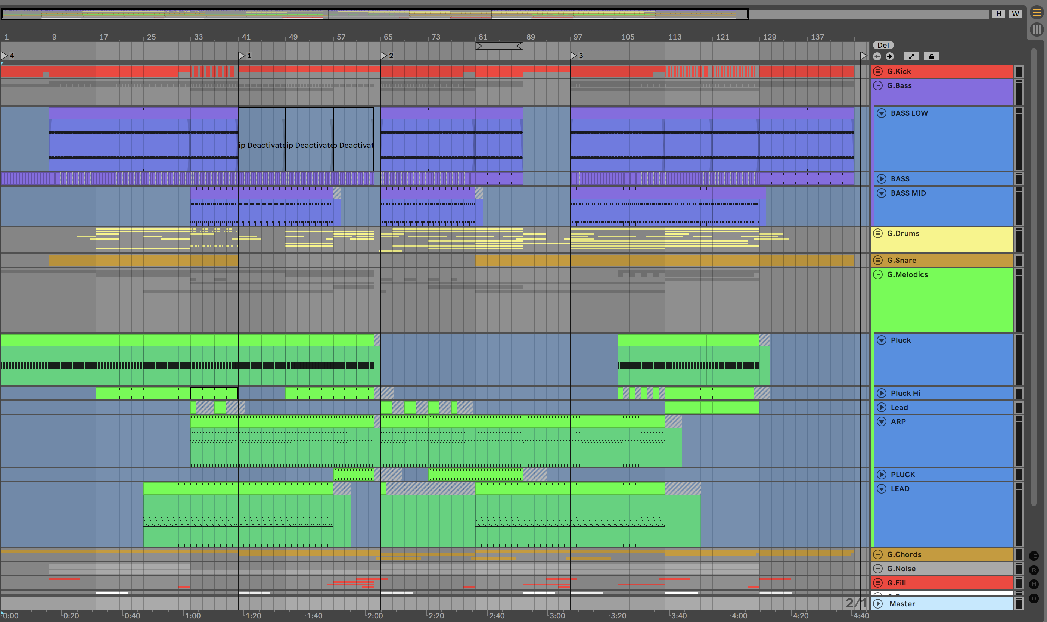Viewport: 1047px width, 622px height.
Task: Toggle track Delay (D) section button
Action: point(1034,598)
